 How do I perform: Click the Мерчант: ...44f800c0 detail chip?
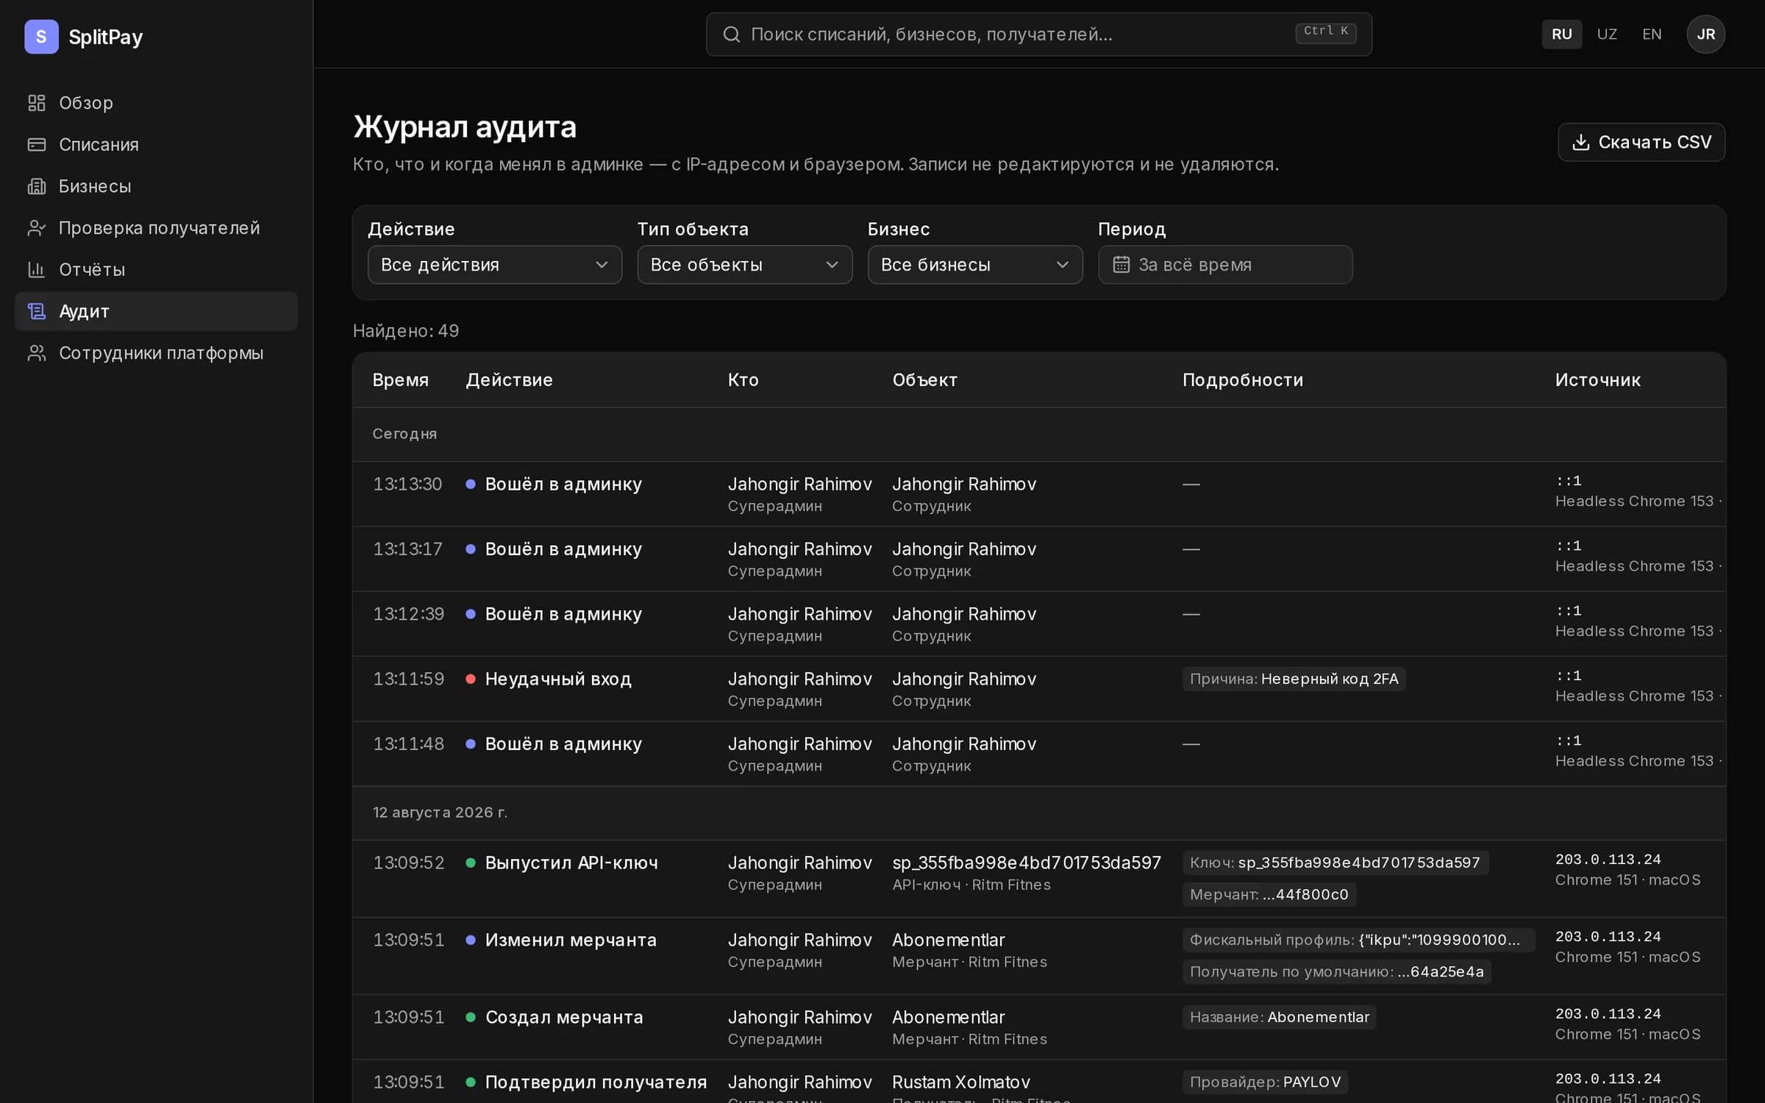point(1269,894)
